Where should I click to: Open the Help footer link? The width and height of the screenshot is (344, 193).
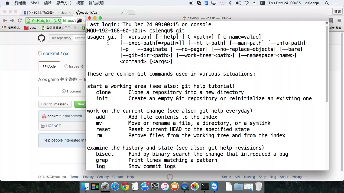pyautogui.click(x=130, y=177)
